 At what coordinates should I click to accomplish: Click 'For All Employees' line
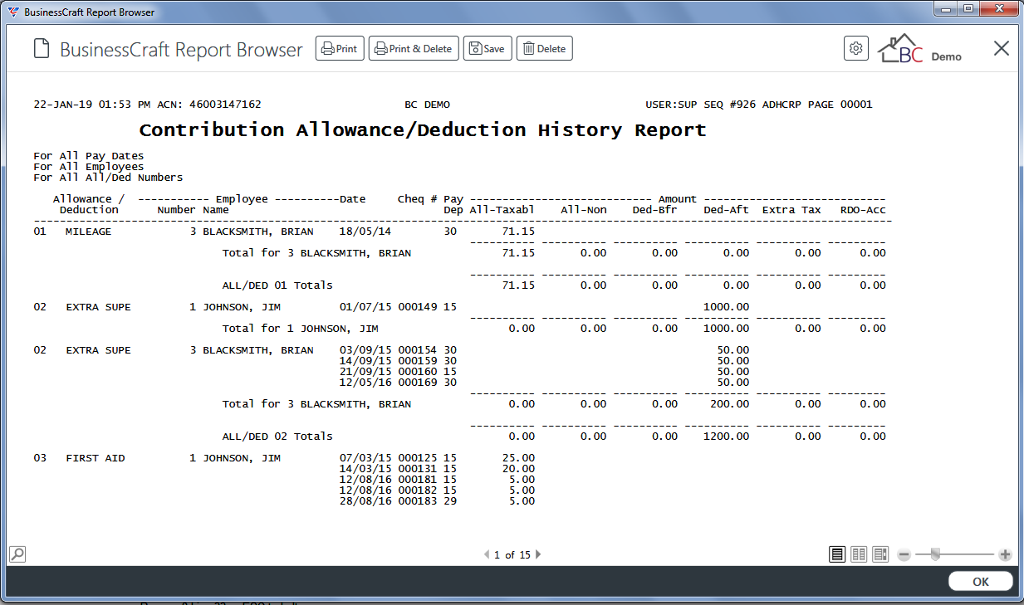tap(89, 167)
